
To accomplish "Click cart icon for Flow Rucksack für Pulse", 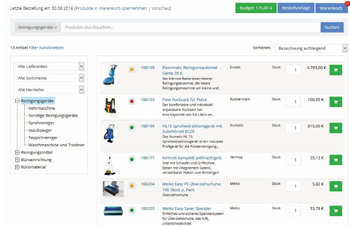I will click(336, 102).
